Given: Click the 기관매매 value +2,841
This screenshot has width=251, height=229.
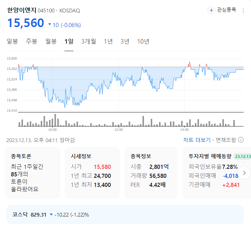Looking at the screenshot, I should (x=231, y=185).
